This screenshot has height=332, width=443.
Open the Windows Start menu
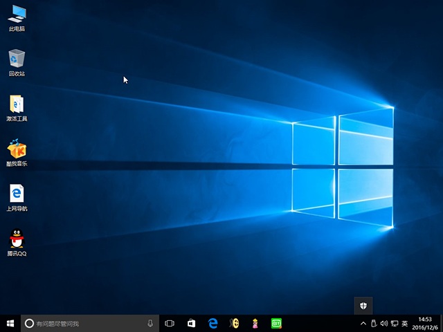pos(10,323)
